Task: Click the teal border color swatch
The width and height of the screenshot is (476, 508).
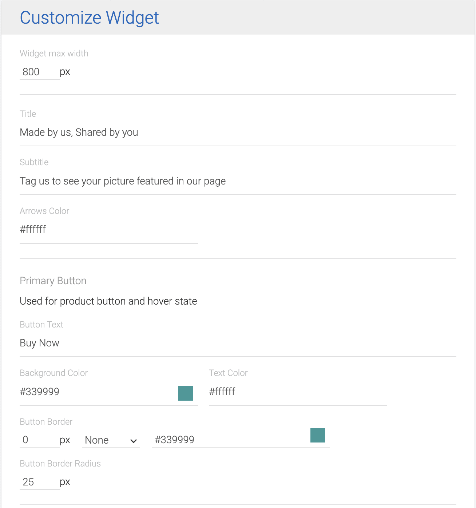Action: [317, 435]
